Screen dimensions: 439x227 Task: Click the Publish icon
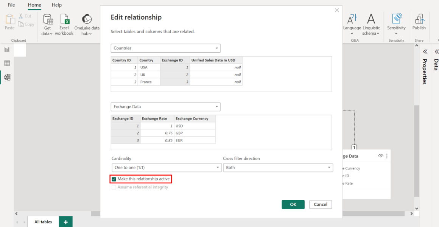click(x=419, y=20)
